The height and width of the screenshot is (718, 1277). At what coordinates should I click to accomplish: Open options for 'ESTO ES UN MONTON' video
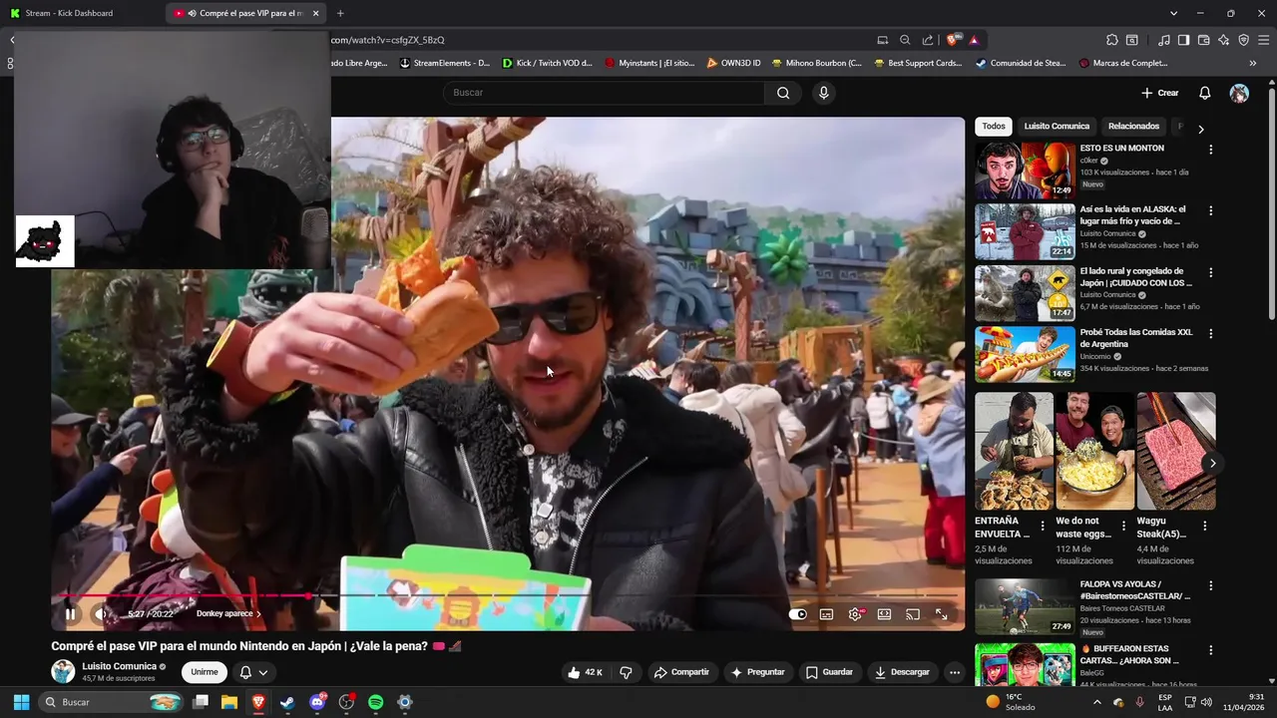tap(1211, 150)
